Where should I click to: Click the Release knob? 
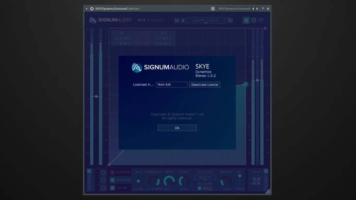tap(226, 181)
